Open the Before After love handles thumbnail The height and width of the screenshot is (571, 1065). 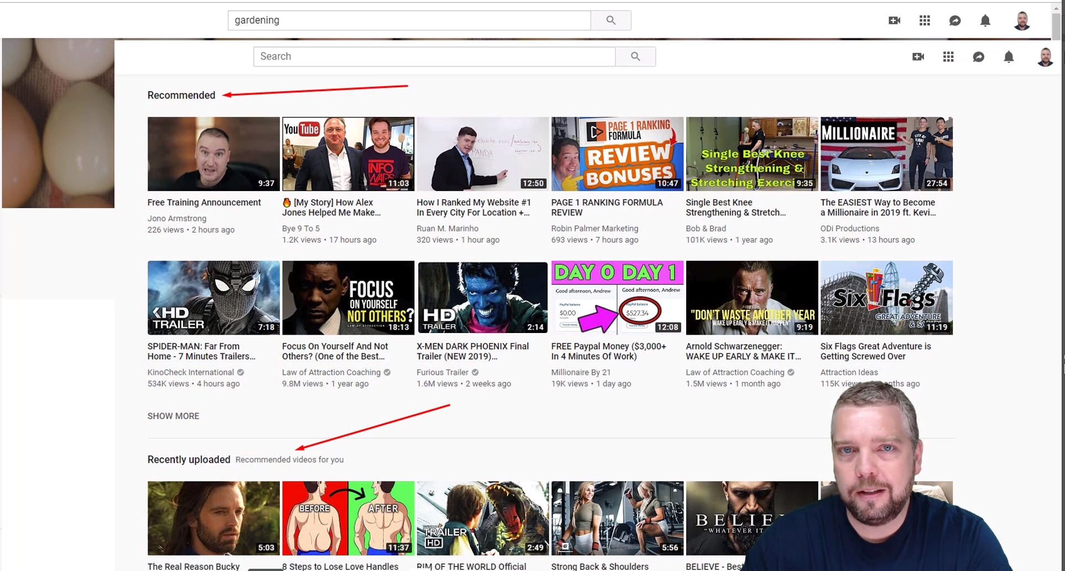(348, 518)
